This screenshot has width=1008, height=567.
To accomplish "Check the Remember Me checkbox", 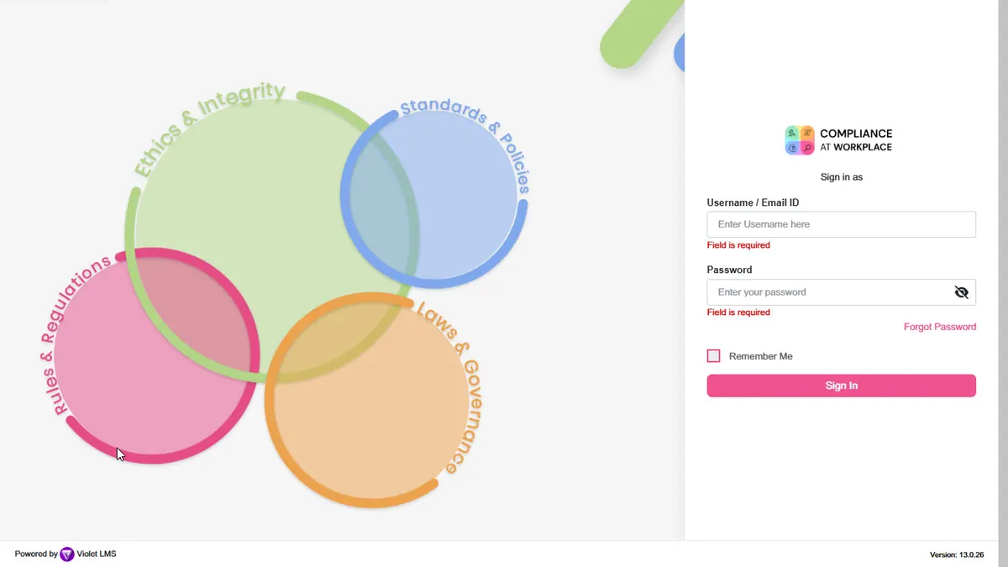I will (714, 356).
